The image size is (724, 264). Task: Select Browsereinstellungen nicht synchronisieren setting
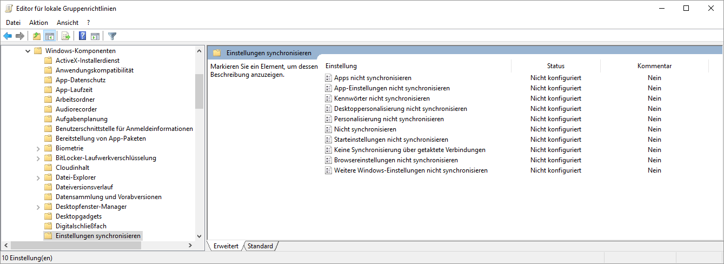click(x=395, y=160)
